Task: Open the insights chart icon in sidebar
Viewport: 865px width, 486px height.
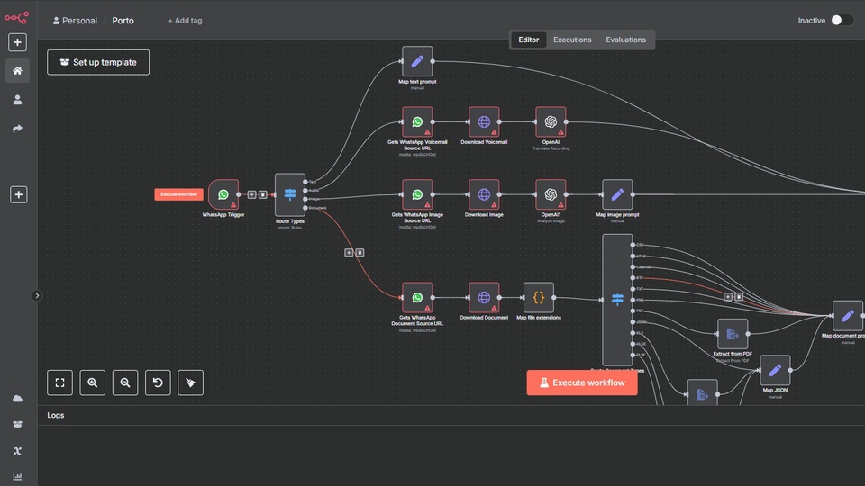Action: (18, 477)
